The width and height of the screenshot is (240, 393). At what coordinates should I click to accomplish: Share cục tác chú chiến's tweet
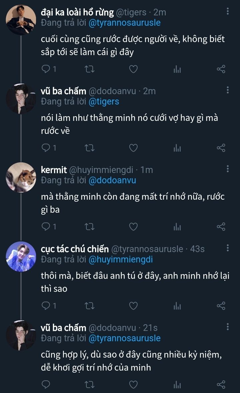(x=221, y=306)
